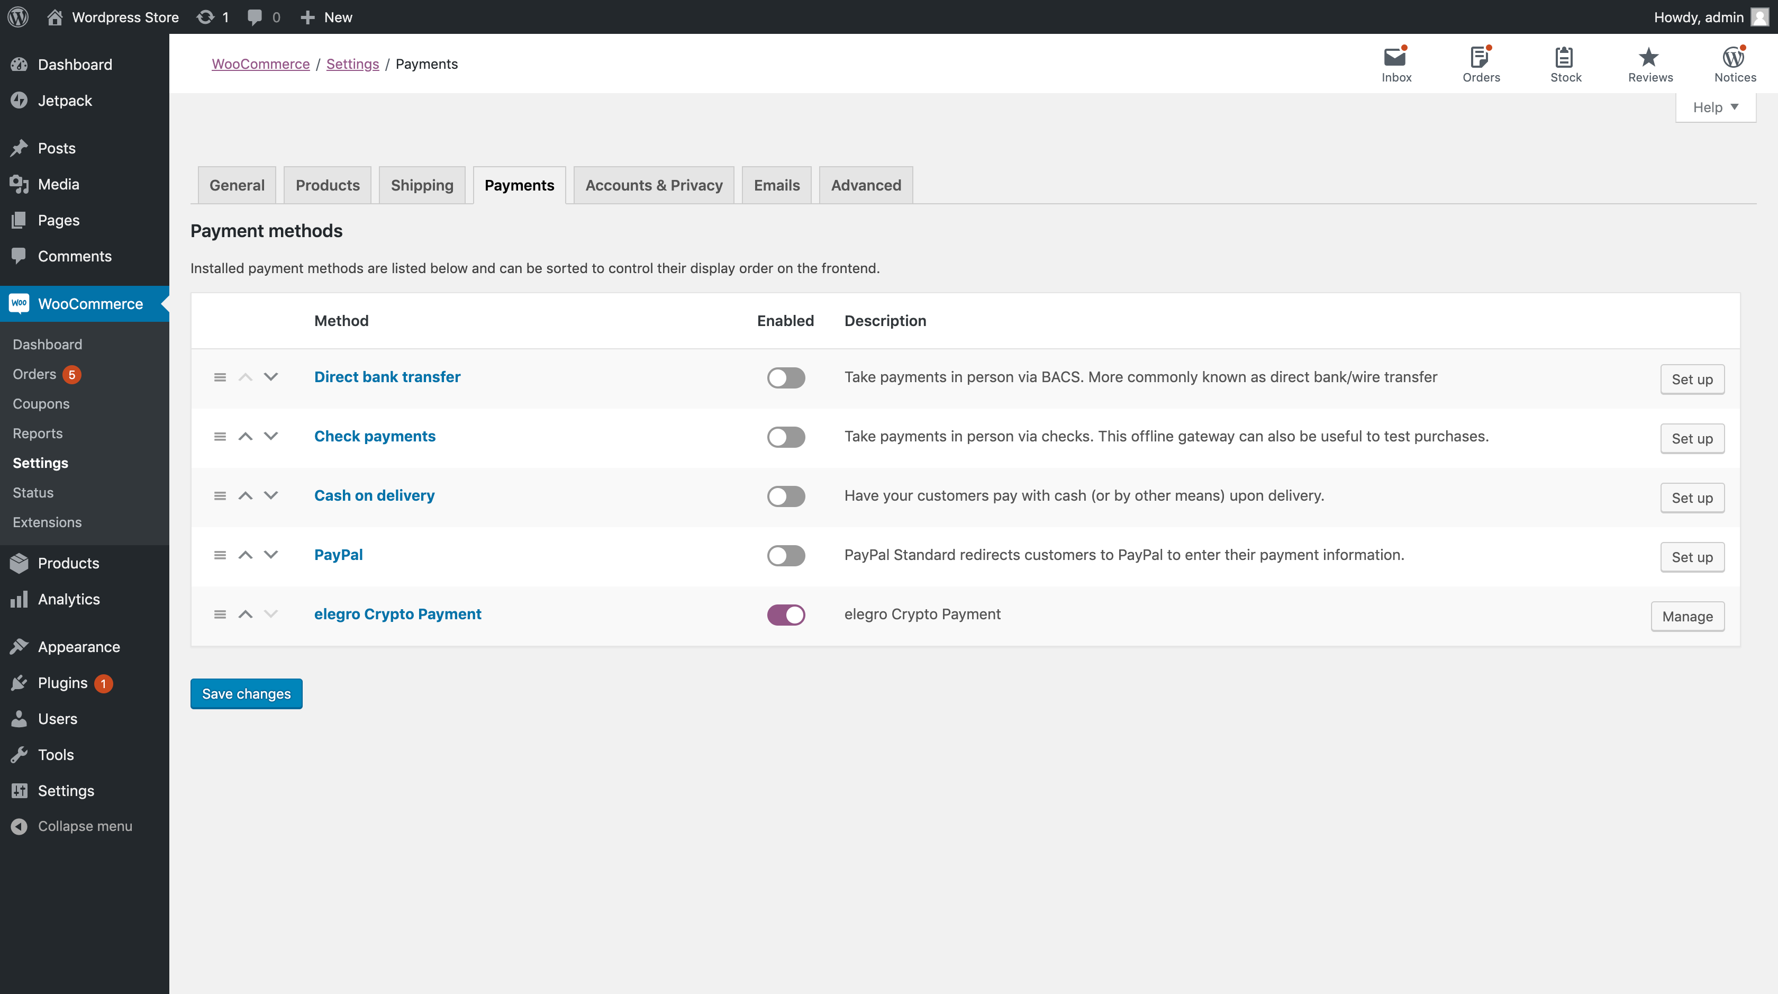Click the Orders activity panel icon
Screen dimensions: 1778x994
[1480, 57]
